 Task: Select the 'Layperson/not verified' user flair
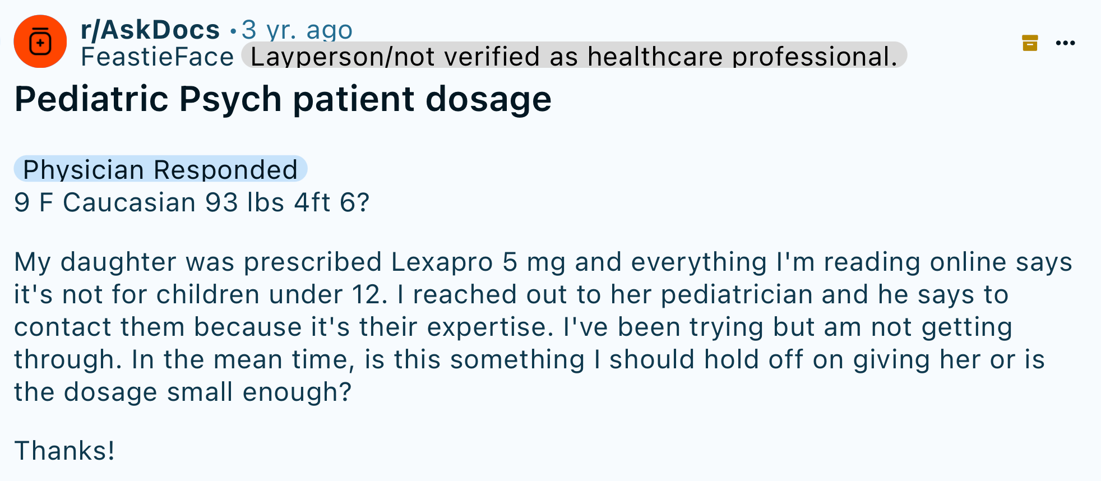click(x=574, y=55)
